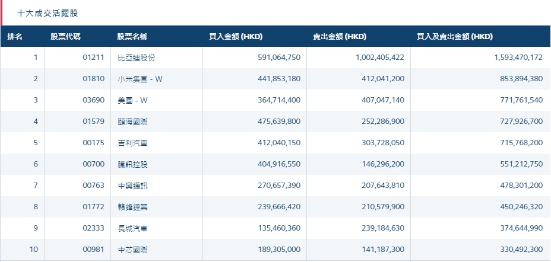
Task: Click the 股票代碼 column header
Action: click(x=66, y=37)
